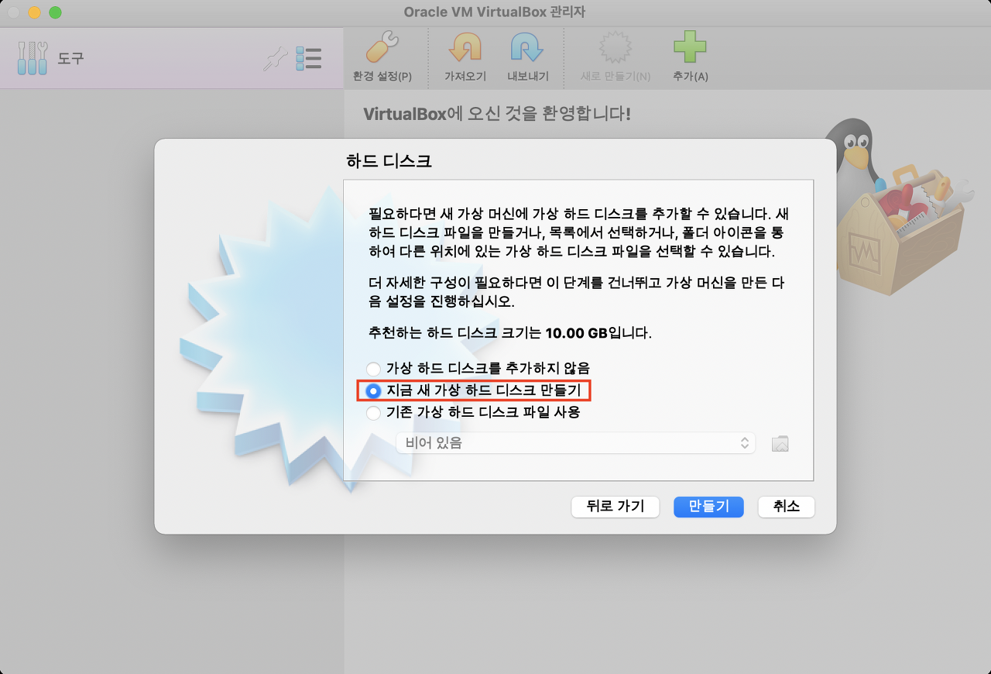Click the pin icon beside the Tools entry
Image resolution: width=991 pixels, height=674 pixels.
point(275,59)
